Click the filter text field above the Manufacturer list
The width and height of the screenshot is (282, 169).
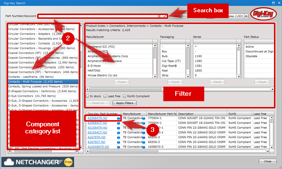pyautogui.click(x=119, y=41)
